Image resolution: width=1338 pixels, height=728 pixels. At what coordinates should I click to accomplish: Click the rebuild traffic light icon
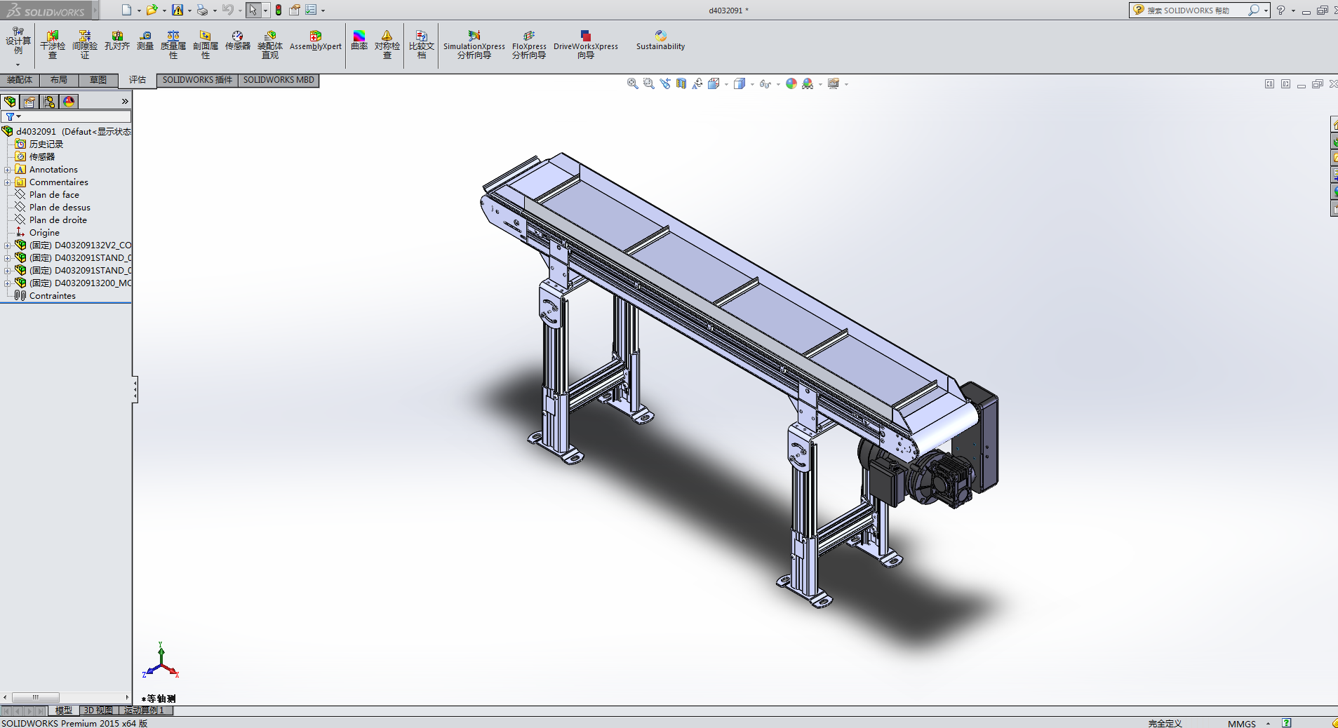coord(279,10)
